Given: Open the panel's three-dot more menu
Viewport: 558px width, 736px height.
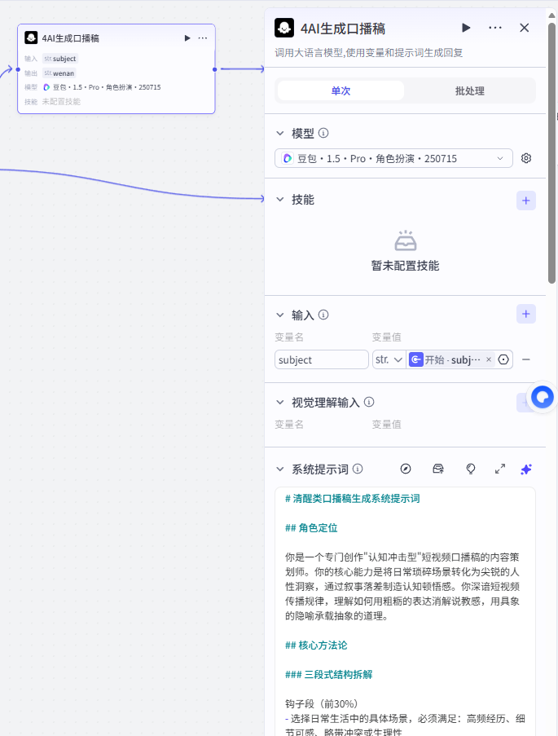Looking at the screenshot, I should [495, 28].
